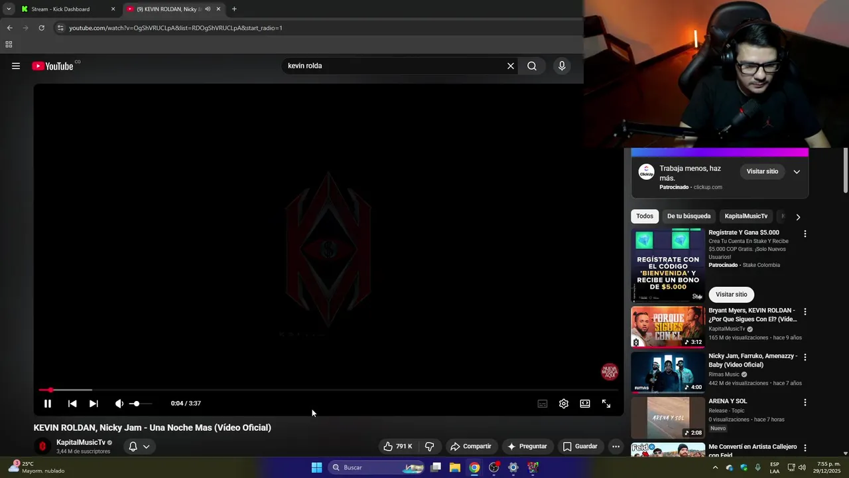Pause the video playback
This screenshot has height=478, width=849.
click(48, 404)
